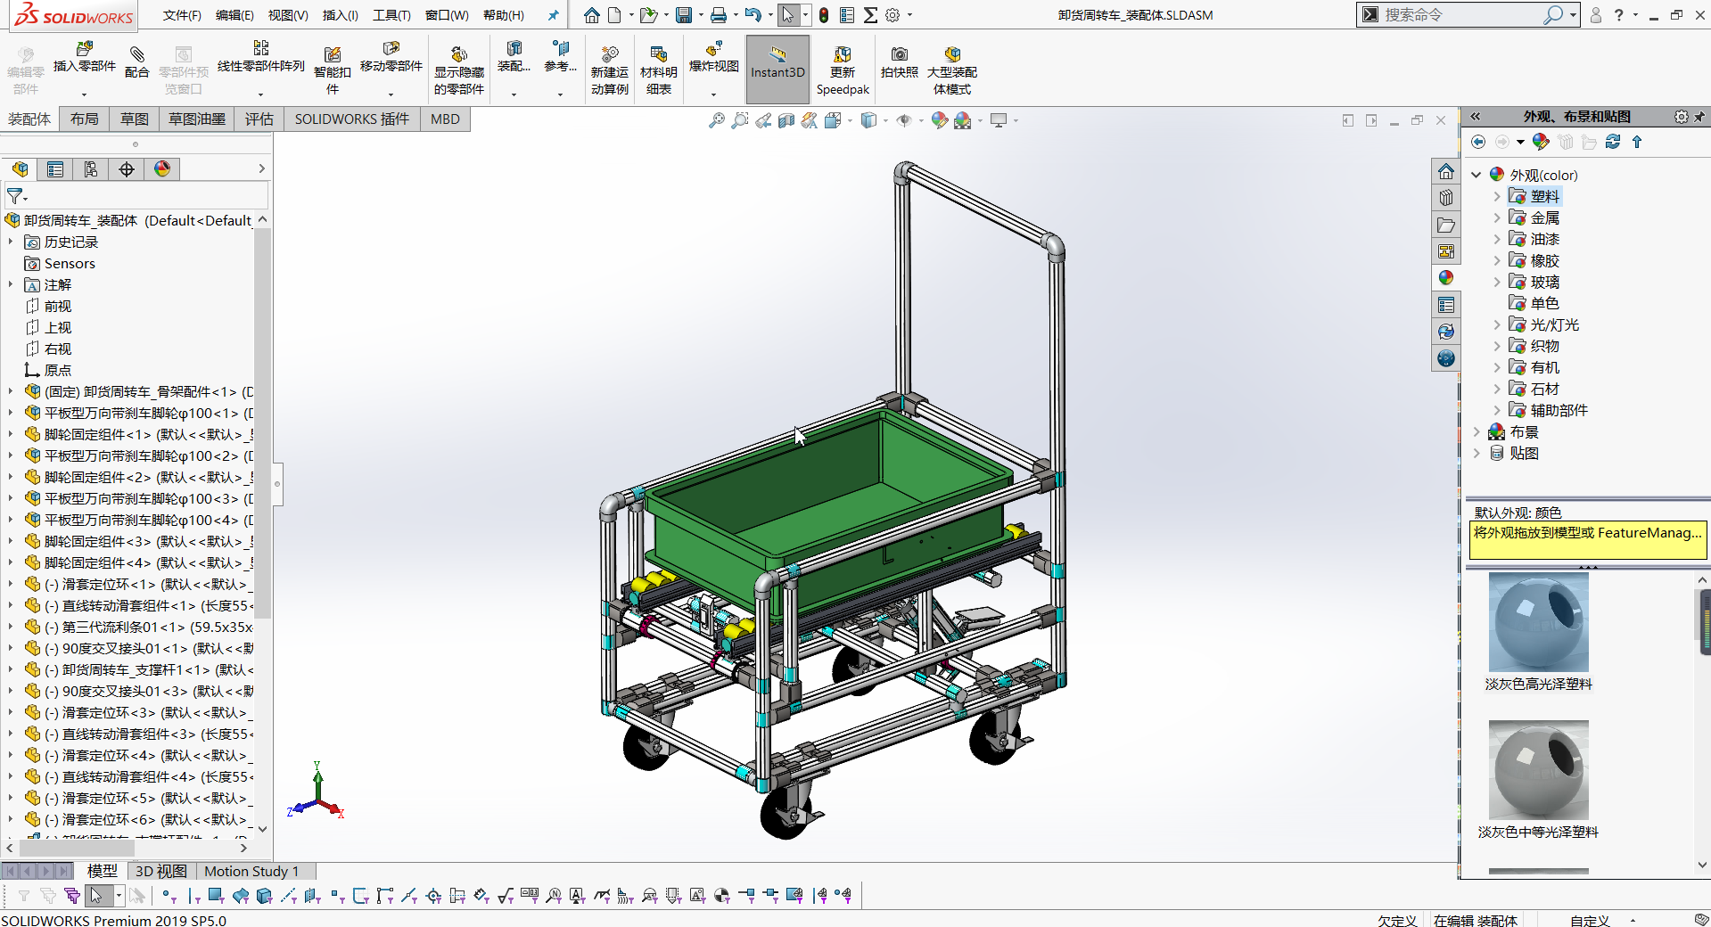Expand the 历史记录 history tree node

click(x=11, y=242)
